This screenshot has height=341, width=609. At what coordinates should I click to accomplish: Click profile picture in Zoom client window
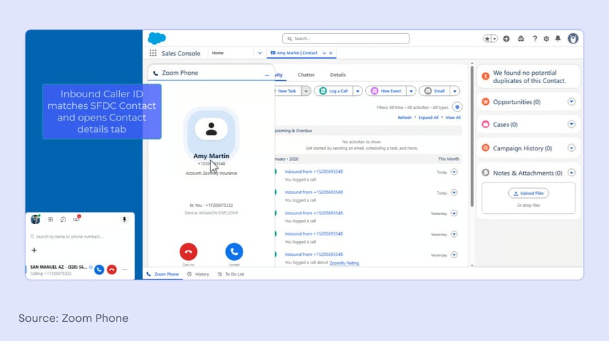click(x=35, y=219)
